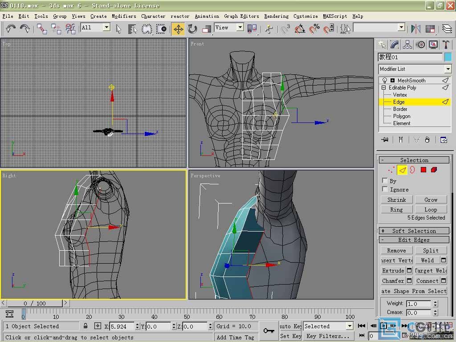Click Bind to Space Warp icon
The width and height of the screenshot is (456, 342).
(x=70, y=28)
